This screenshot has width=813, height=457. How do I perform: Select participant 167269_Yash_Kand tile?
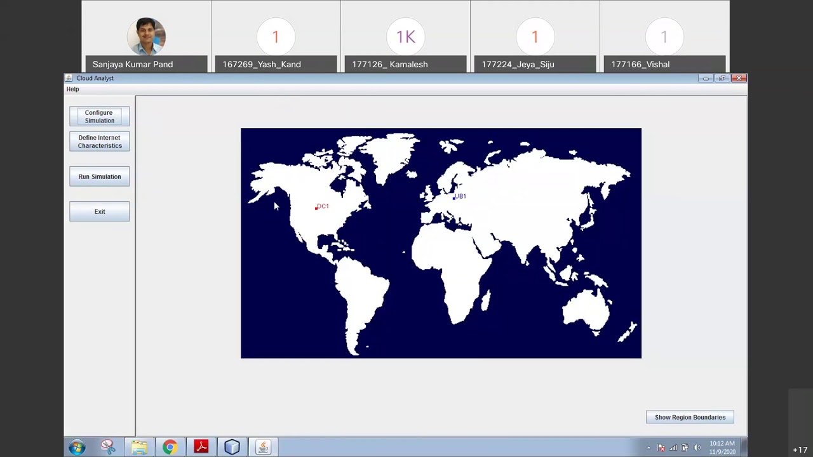pos(276,36)
